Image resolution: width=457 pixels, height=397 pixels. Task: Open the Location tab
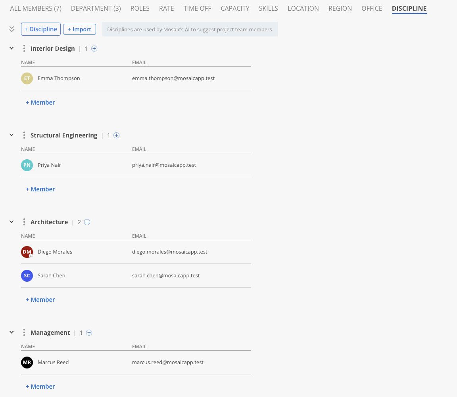pyautogui.click(x=303, y=8)
